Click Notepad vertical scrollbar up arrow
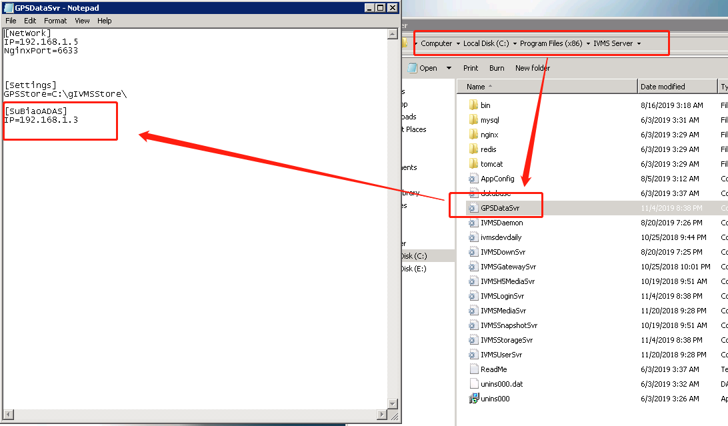728x426 pixels. tap(392, 34)
